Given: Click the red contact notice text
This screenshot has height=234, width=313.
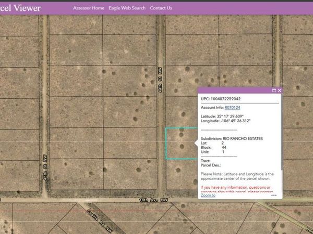Looking at the screenshot, I should (x=237, y=189).
